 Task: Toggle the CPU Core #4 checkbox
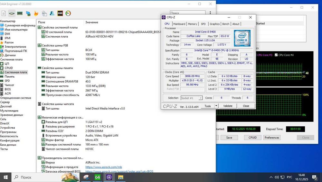coord(276,55)
